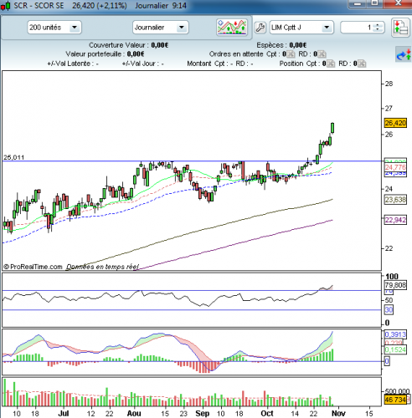The image size is (412, 418).
Task: Click the blue arrow trading toggle icon
Action: 404,54
